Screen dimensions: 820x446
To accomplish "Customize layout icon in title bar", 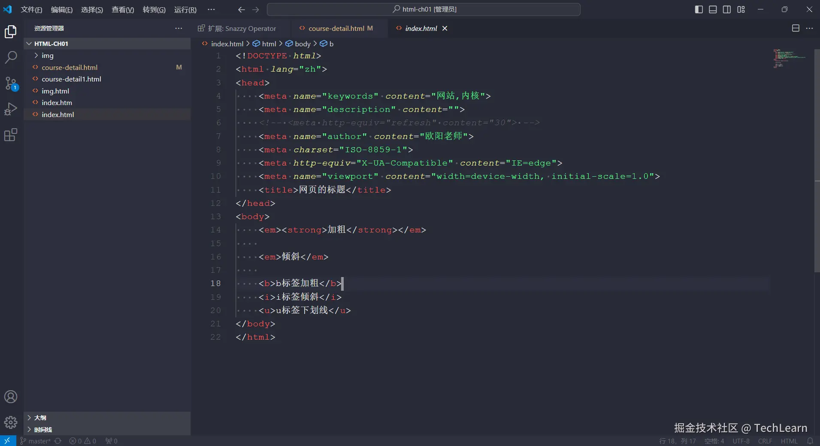I will click(x=741, y=9).
